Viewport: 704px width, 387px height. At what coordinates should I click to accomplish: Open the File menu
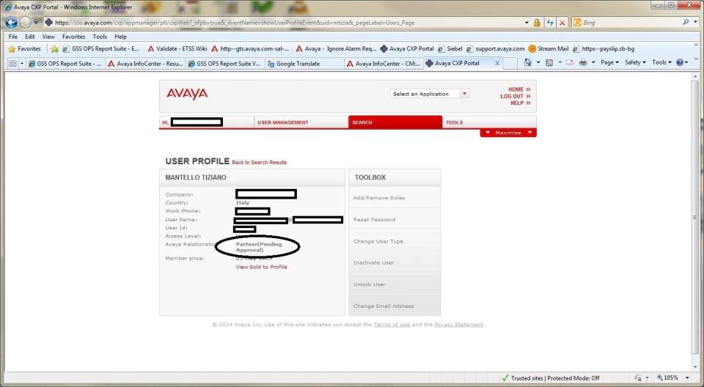pyautogui.click(x=13, y=37)
